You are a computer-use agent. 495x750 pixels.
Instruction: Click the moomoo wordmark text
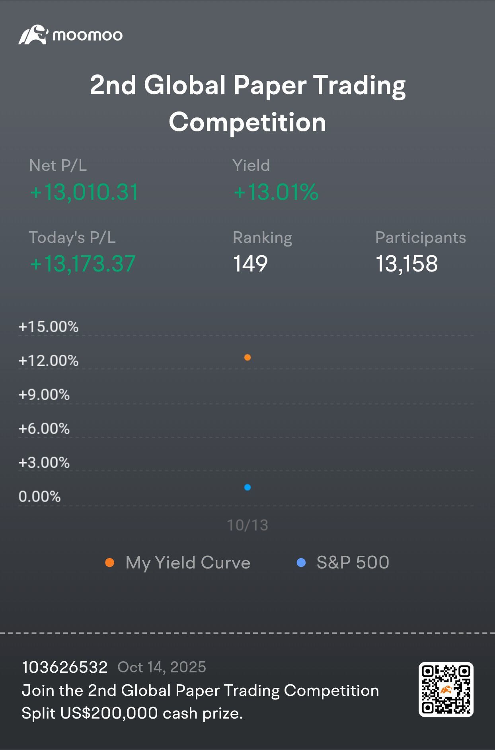pos(88,35)
